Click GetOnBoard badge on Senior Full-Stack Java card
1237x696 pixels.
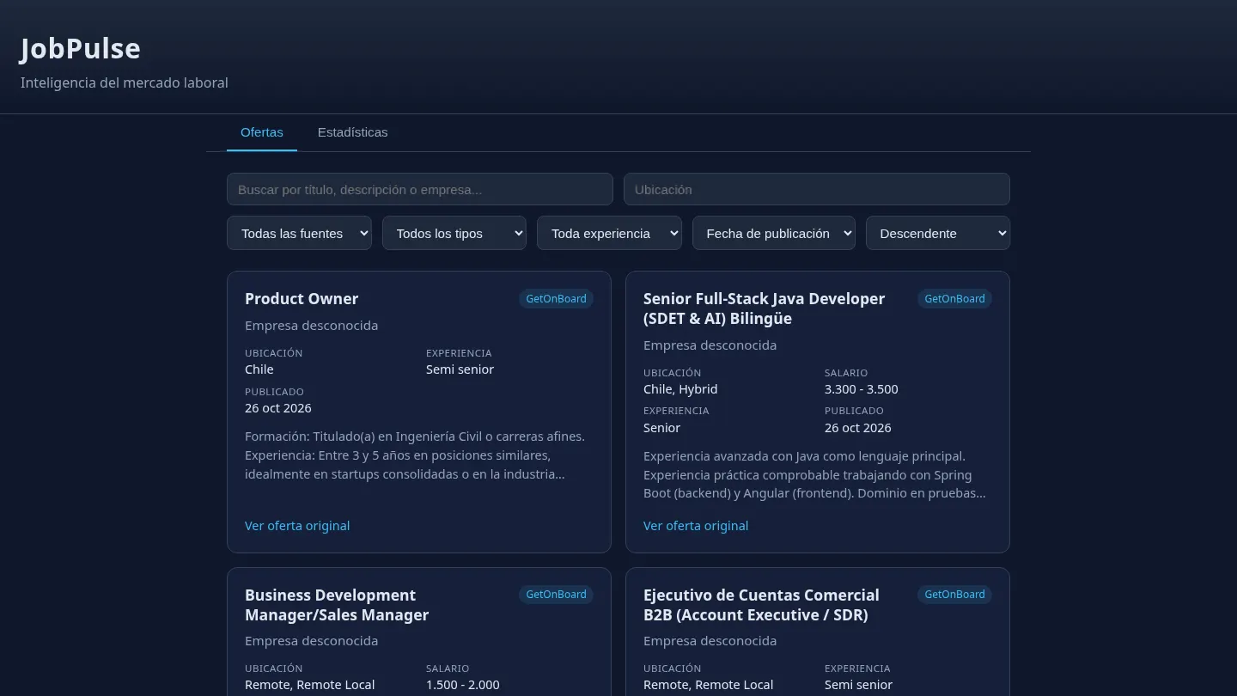[954, 299]
